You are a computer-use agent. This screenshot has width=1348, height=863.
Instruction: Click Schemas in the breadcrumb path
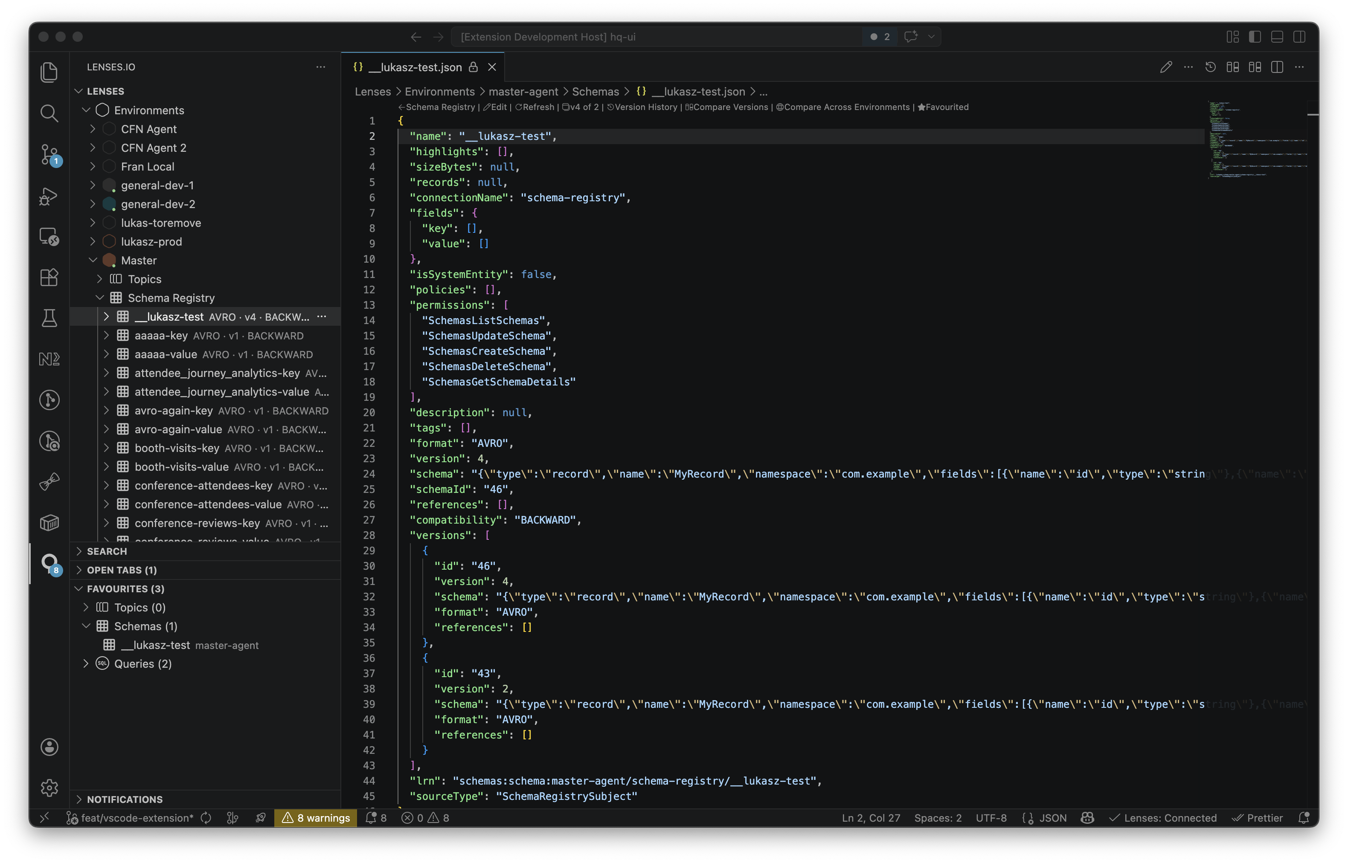coord(595,91)
